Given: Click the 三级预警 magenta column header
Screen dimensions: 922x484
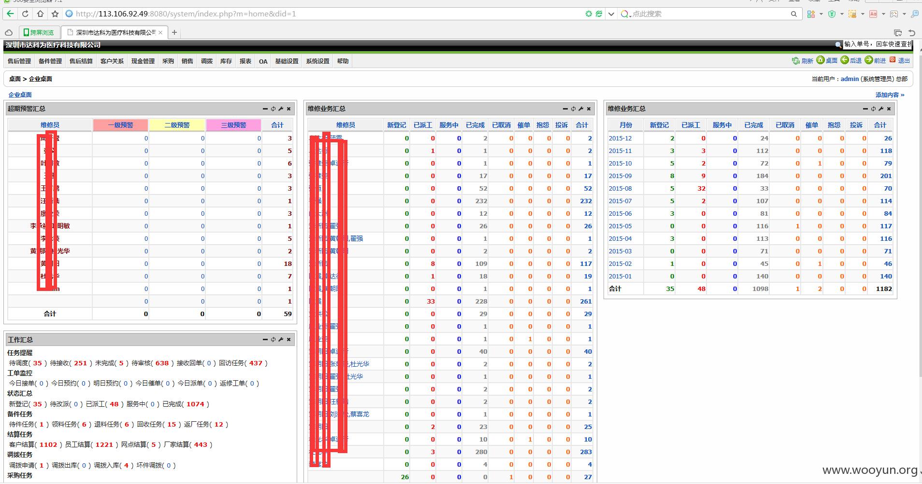Looking at the screenshot, I should coord(234,125).
